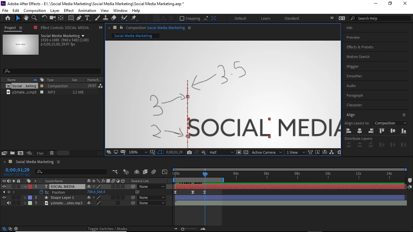This screenshot has width=413, height=232.
Task: Open the 1 View layout dropdown
Action: pyautogui.click(x=296, y=152)
